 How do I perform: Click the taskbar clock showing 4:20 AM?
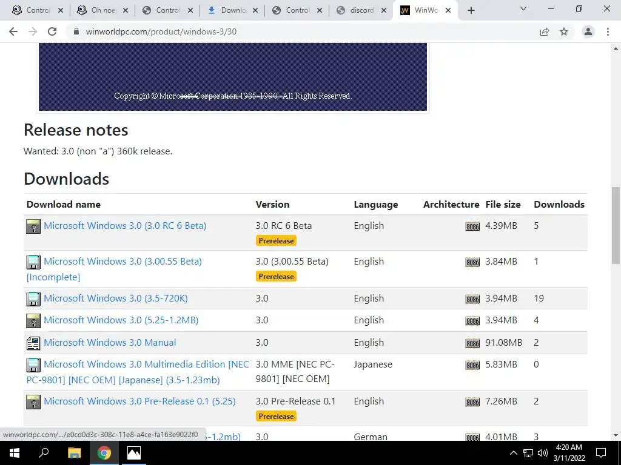[569, 453]
